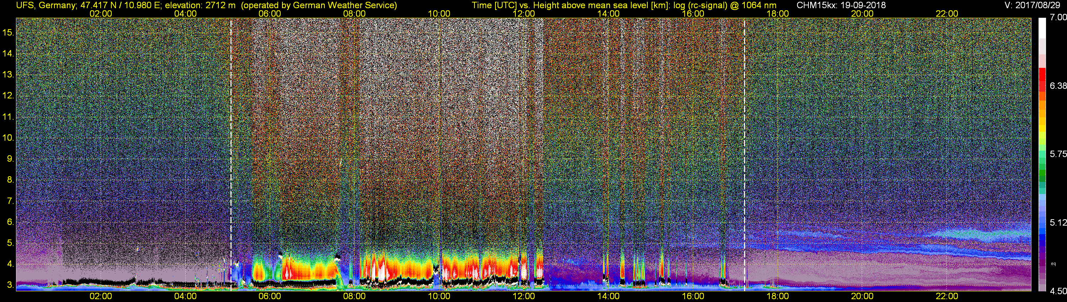The height and width of the screenshot is (302, 1067).
Task: Click the white segment atop the colorbar
Action: click(1042, 28)
